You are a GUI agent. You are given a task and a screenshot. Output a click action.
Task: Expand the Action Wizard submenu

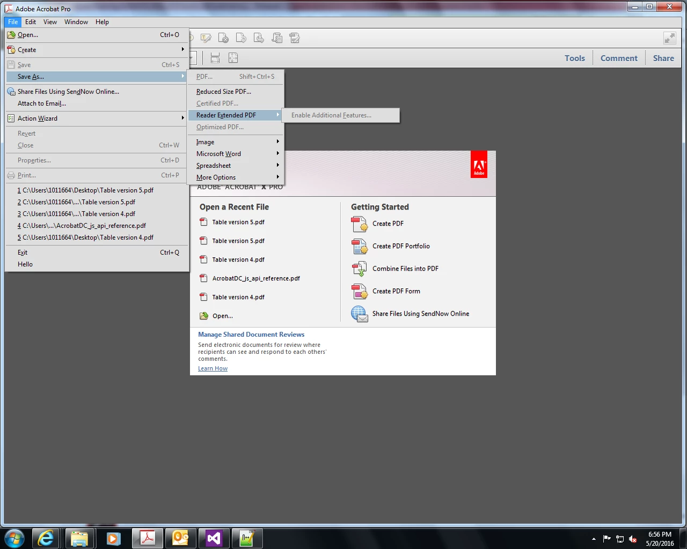coord(97,118)
